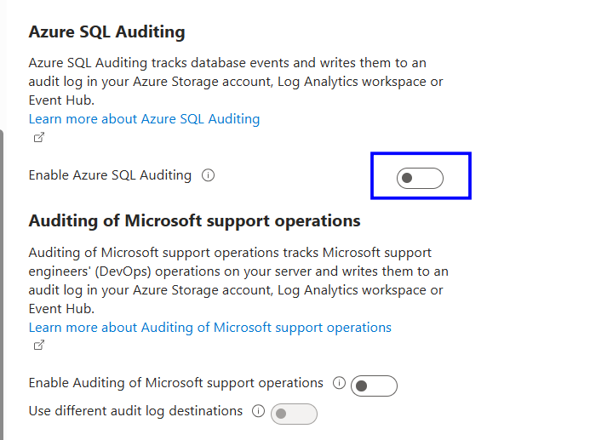Click the Enable Azure SQL Auditing label

tap(110, 175)
